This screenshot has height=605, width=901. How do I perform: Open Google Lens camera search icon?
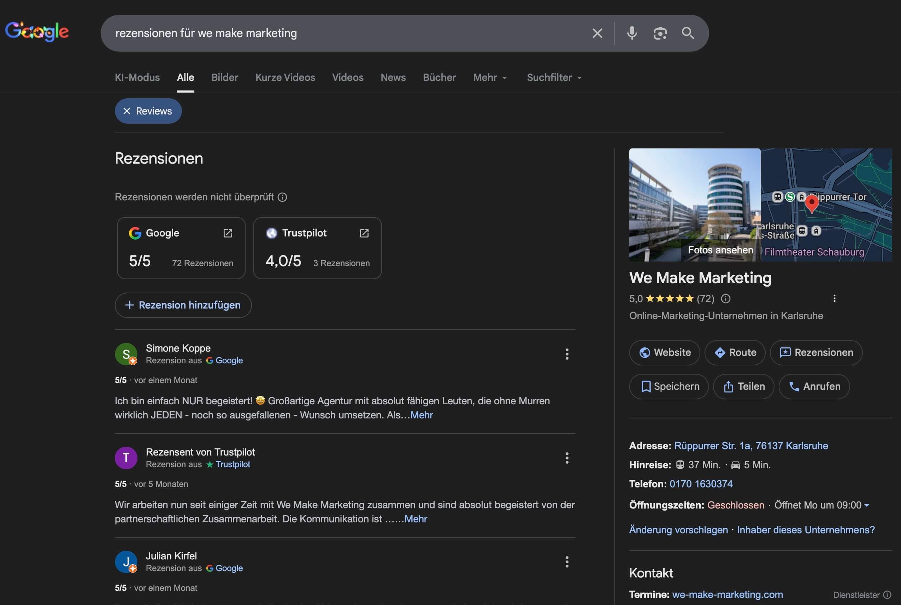pyautogui.click(x=660, y=33)
